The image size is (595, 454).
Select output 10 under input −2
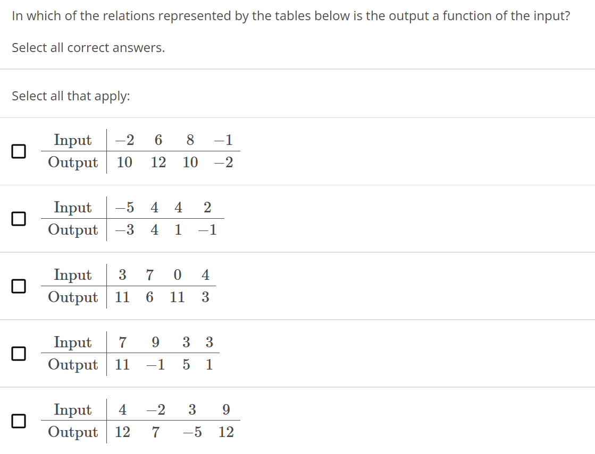pos(124,162)
